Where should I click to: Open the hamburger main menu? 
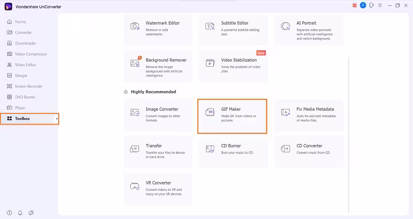pos(379,5)
